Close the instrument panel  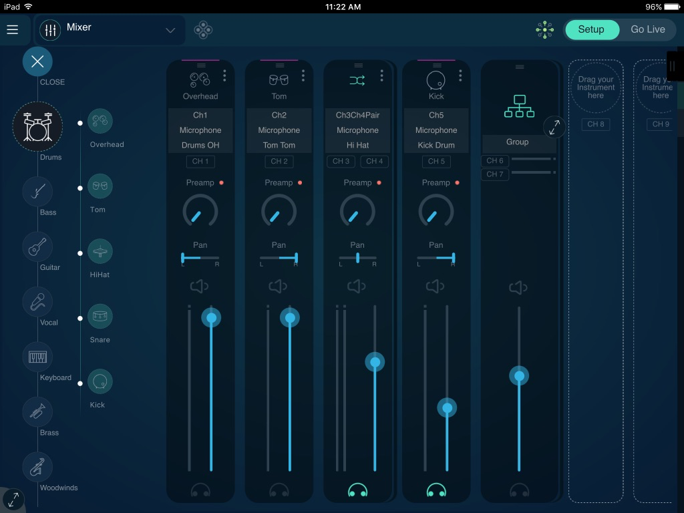tap(37, 61)
